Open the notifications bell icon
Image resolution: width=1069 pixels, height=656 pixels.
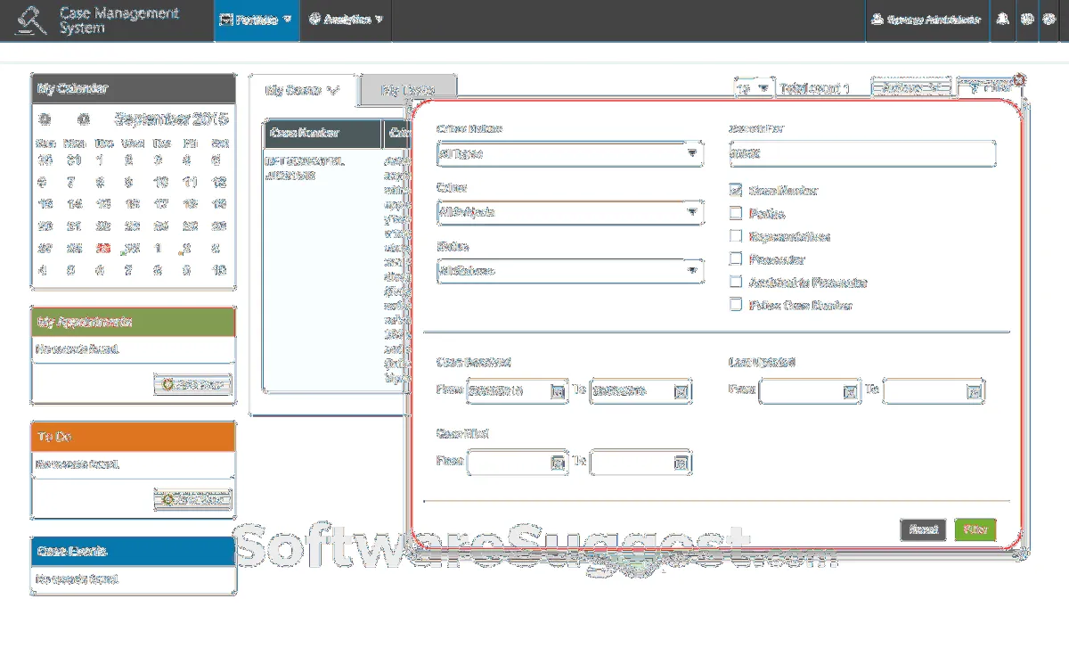[x=1003, y=20]
